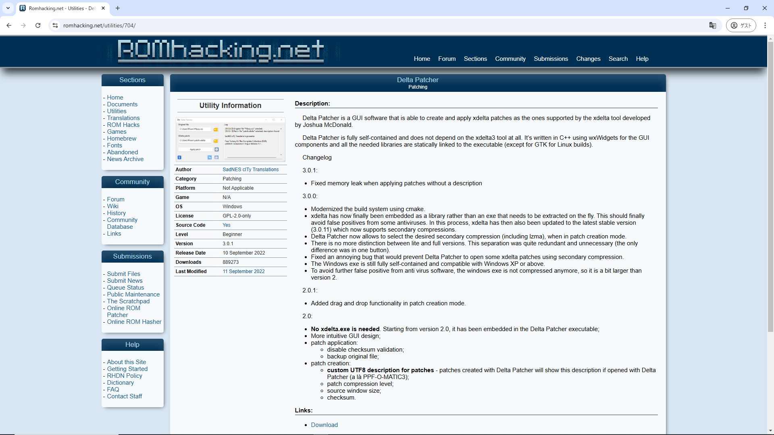Open Submit Files sidebar link
Viewport: 774px width, 435px height.
point(123,274)
